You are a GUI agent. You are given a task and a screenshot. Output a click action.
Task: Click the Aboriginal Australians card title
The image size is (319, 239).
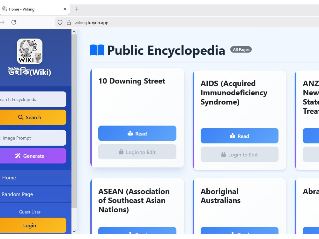click(x=220, y=196)
